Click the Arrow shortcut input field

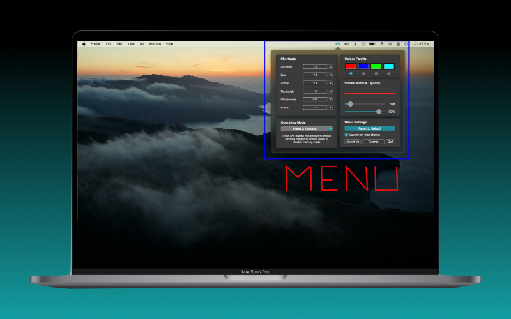315,83
